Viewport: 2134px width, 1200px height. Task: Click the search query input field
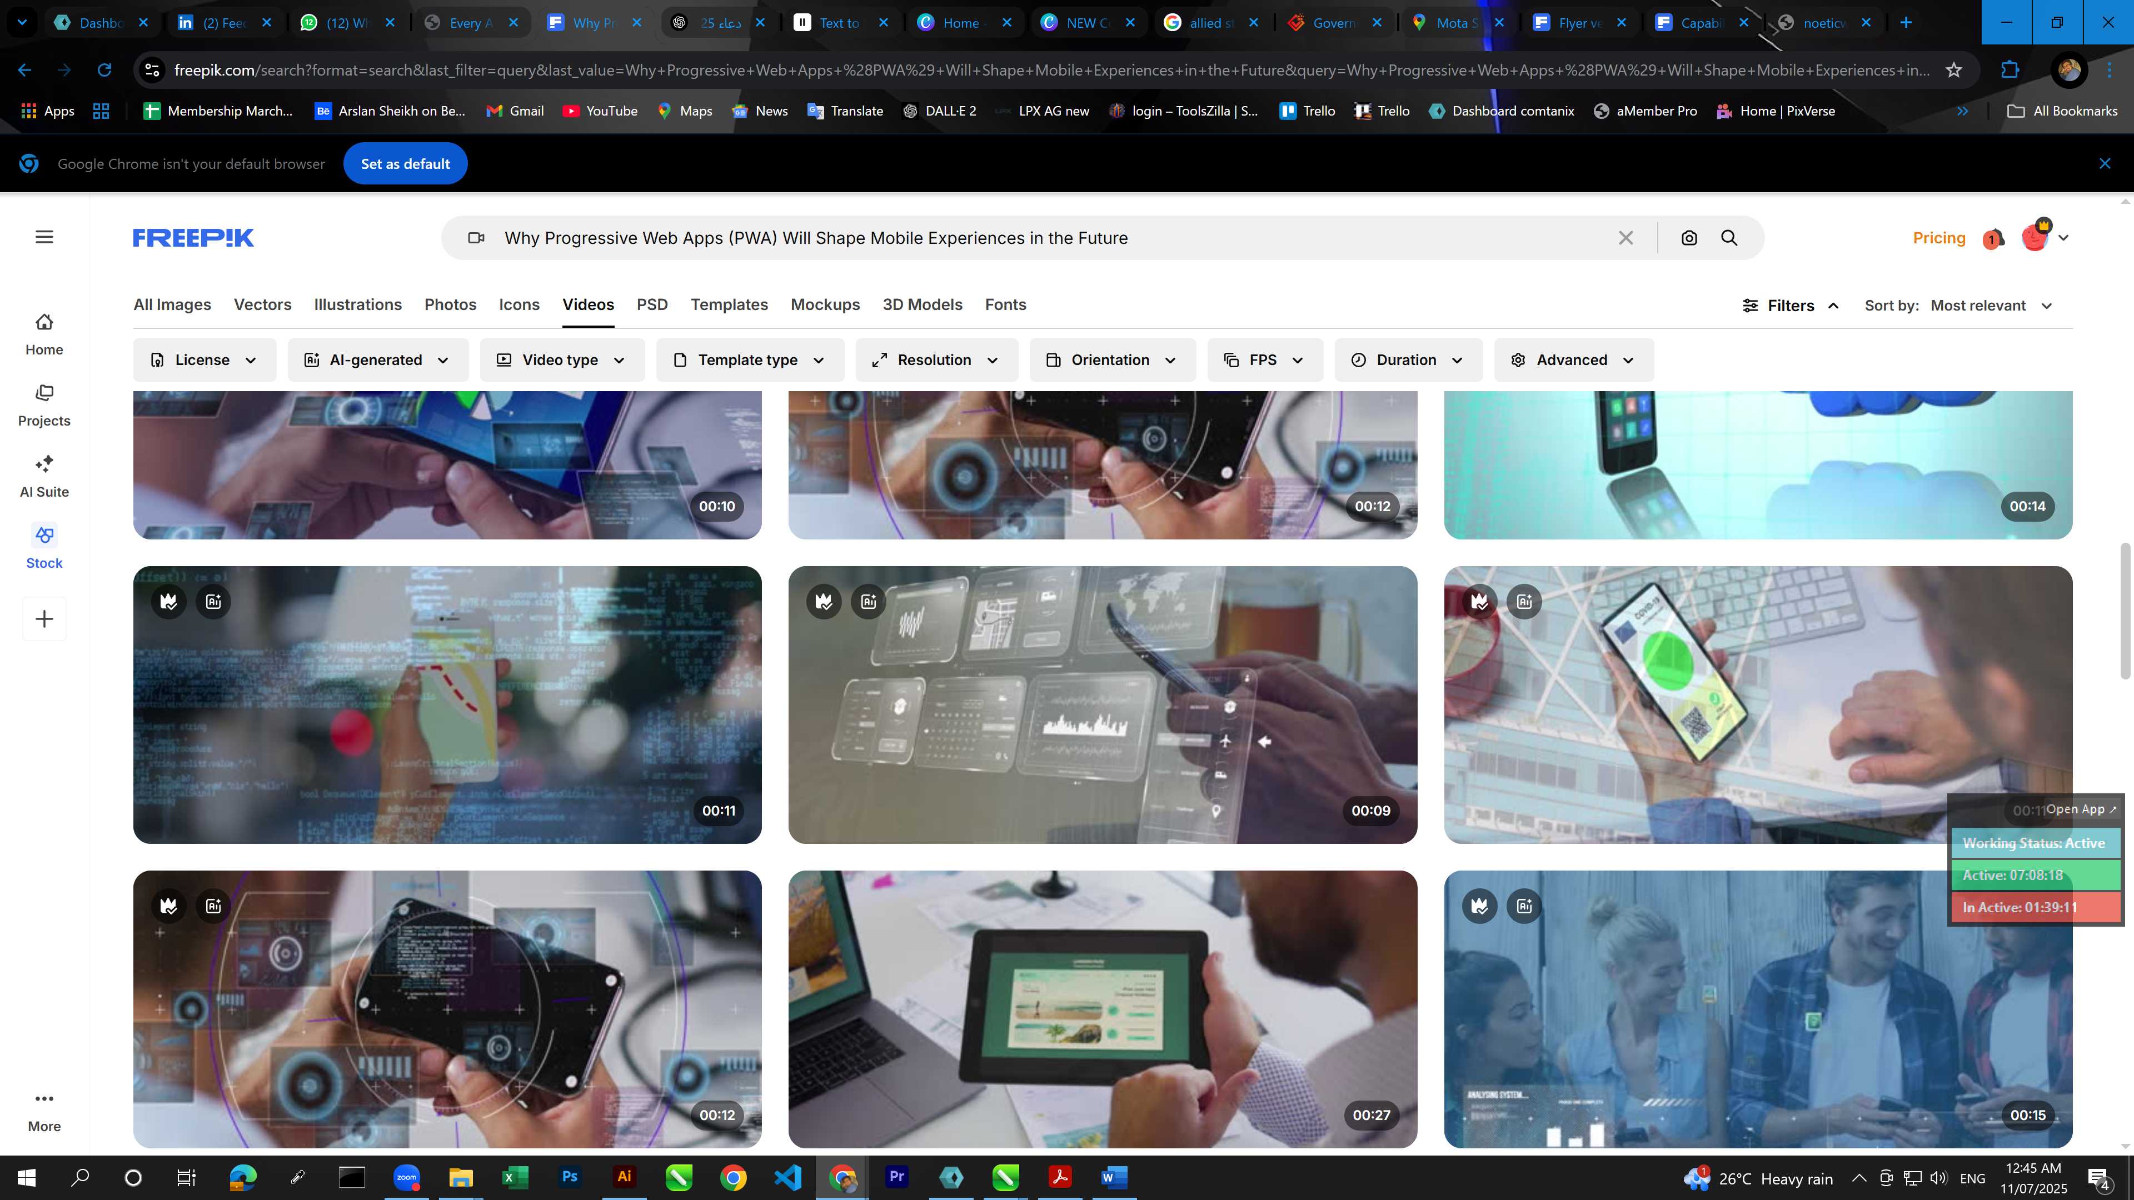[x=1052, y=238]
